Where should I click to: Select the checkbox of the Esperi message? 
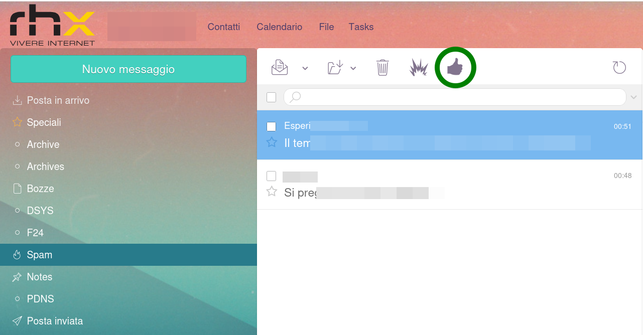271,126
